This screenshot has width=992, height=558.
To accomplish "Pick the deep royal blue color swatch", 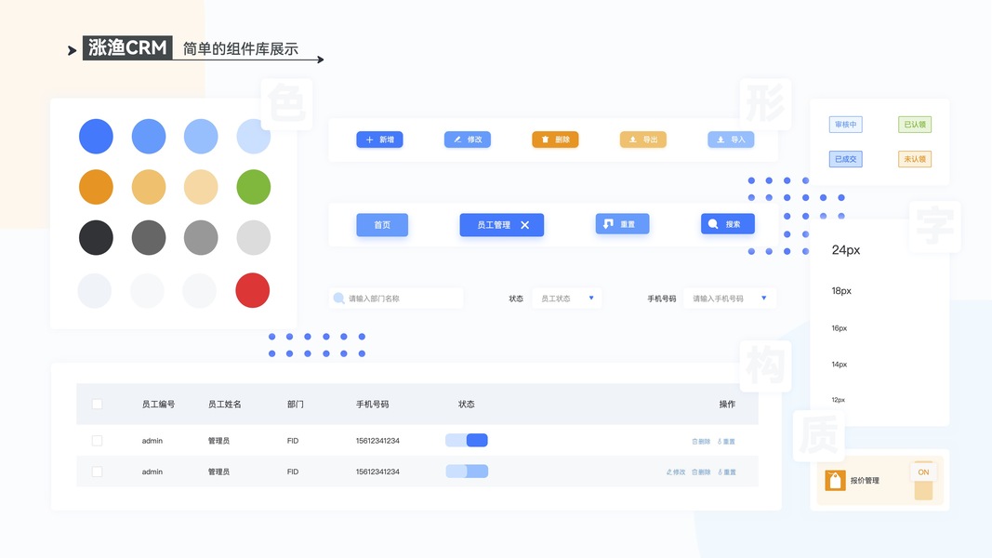I will [x=96, y=136].
